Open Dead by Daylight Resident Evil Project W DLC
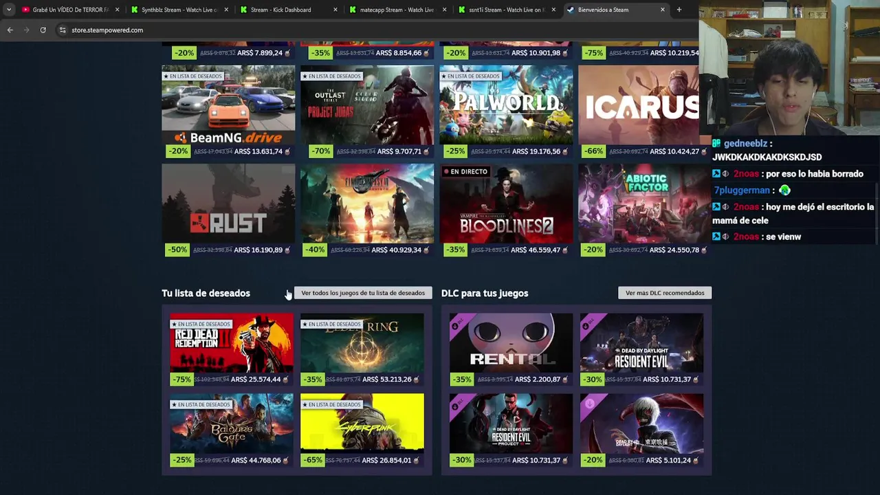880x495 pixels. 511,430
